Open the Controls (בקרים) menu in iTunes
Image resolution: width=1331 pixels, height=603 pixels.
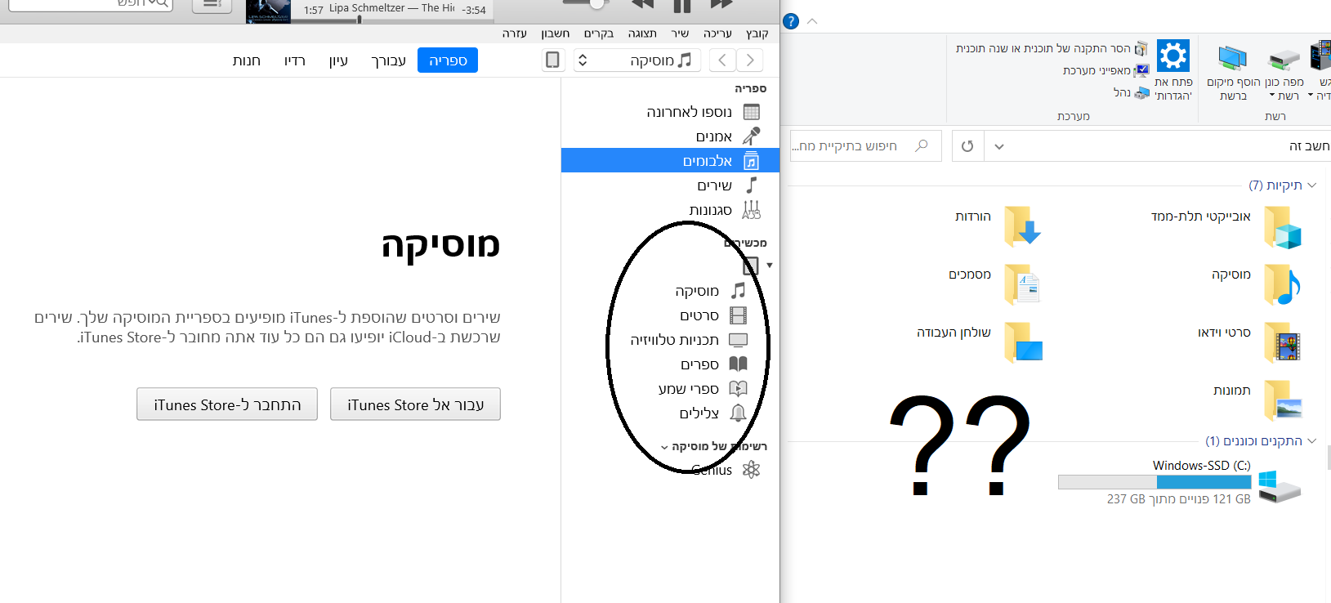click(598, 33)
